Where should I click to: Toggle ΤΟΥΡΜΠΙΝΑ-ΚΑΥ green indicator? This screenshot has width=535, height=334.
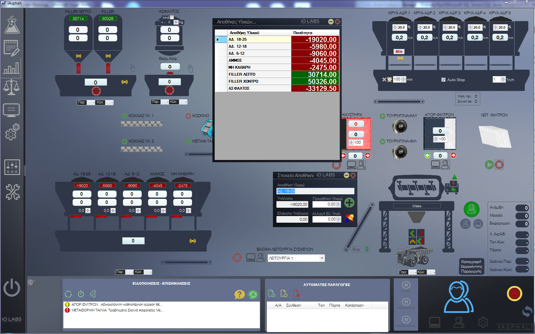tap(382, 116)
